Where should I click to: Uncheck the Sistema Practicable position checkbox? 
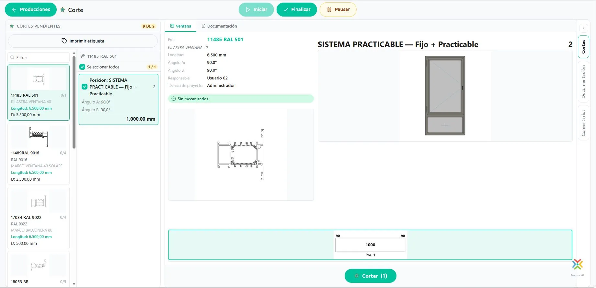[85, 87]
